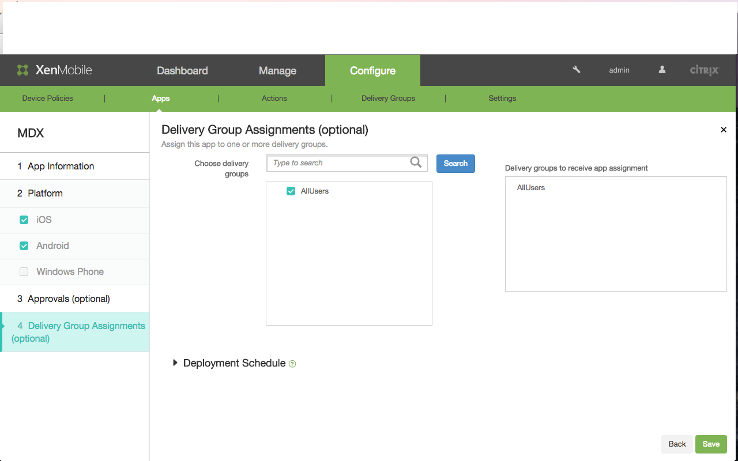Enable the Windows Phone platform checkbox
The height and width of the screenshot is (461, 738).
click(x=24, y=271)
